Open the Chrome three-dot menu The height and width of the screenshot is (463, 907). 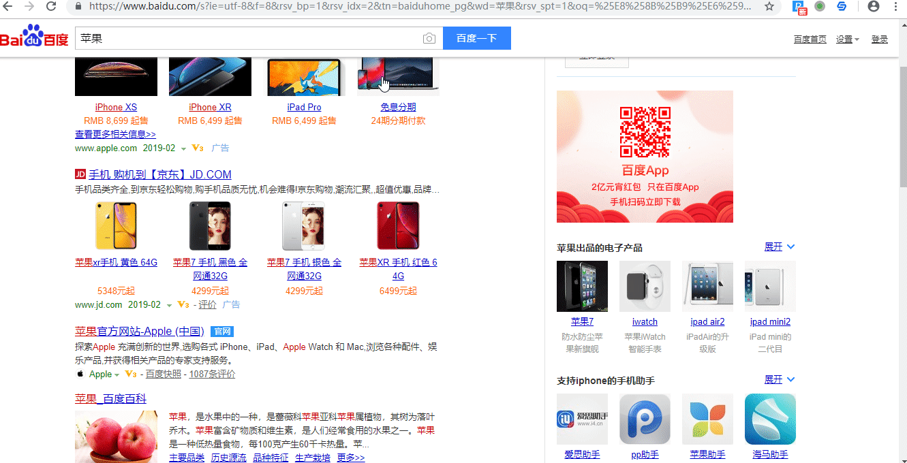895,6
